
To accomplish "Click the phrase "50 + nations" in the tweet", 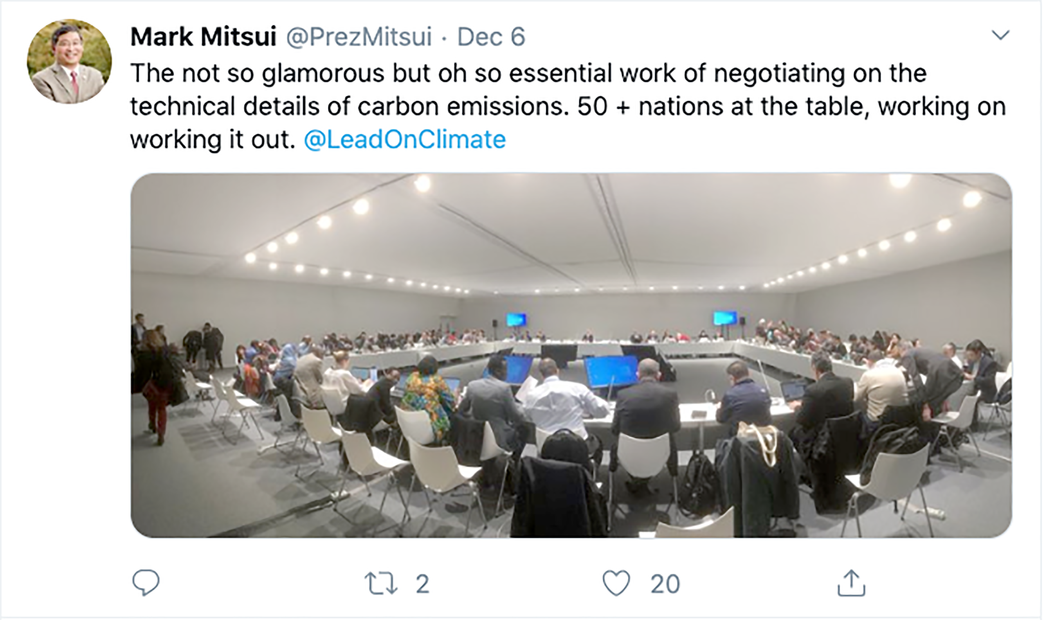I will (x=650, y=106).
